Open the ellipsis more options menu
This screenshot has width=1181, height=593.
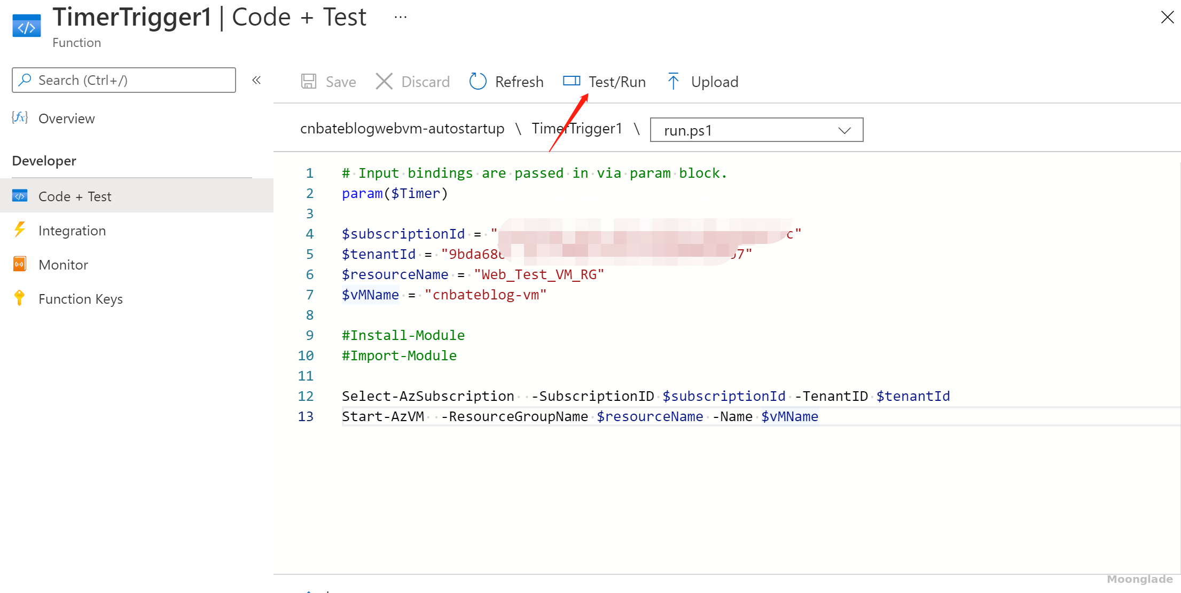coord(401,17)
